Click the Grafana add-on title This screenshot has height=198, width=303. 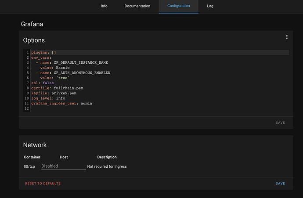click(32, 24)
